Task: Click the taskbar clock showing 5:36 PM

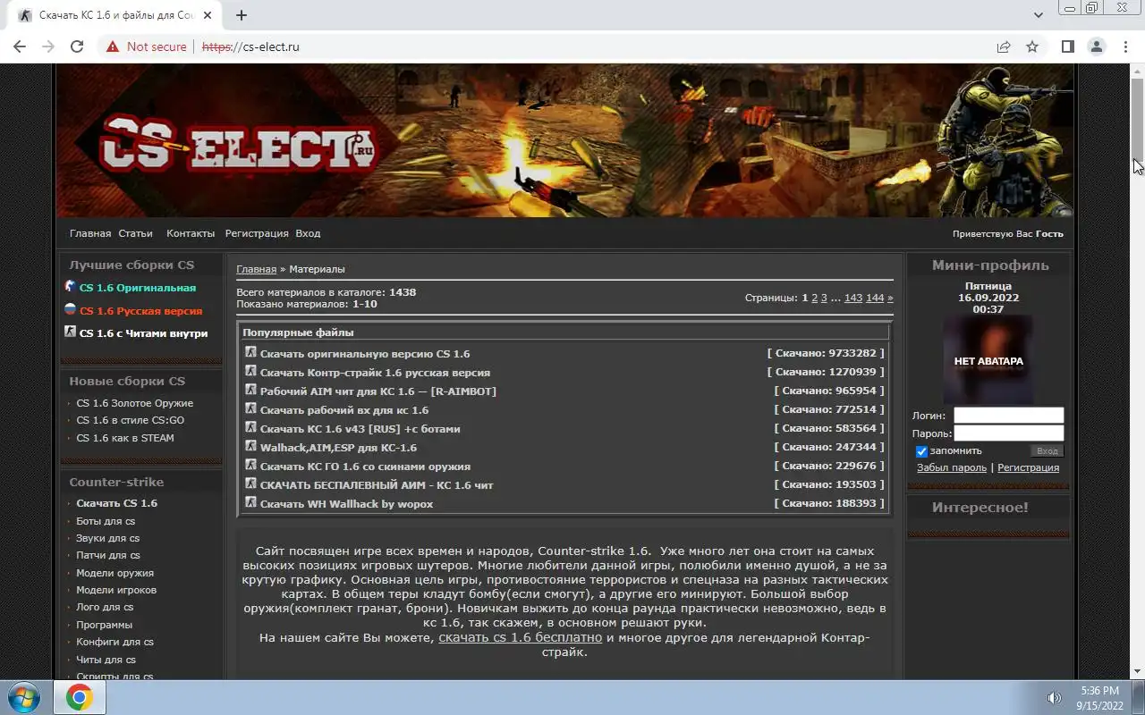Action: coord(1099,691)
